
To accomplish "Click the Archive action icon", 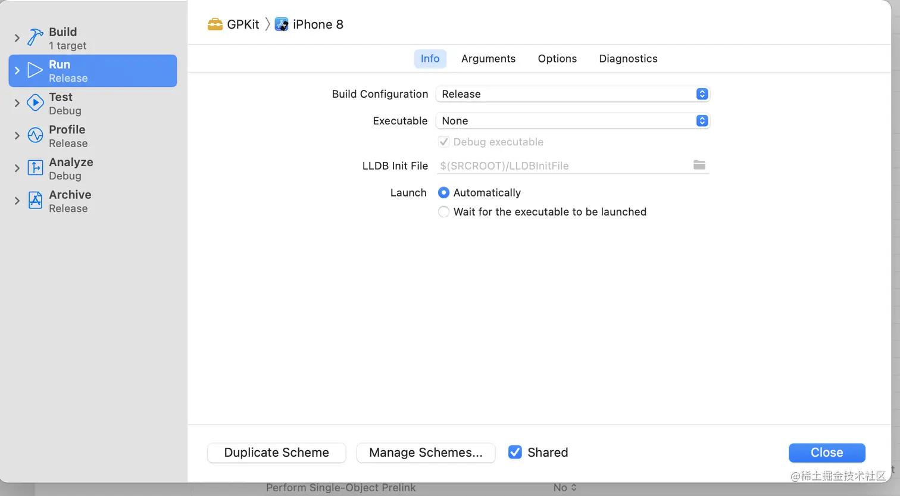I will (x=35, y=201).
